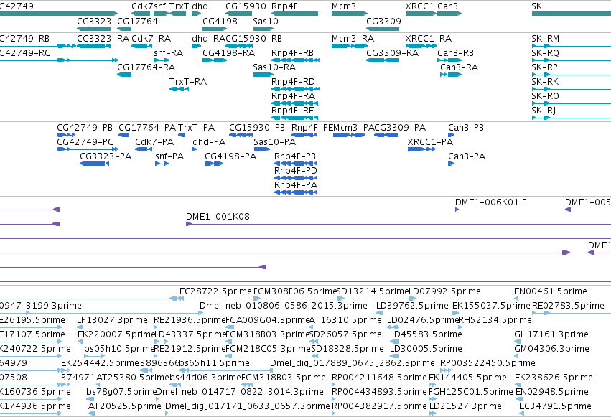Select the Mcm3 gene name in the gene track

pyautogui.click(x=344, y=6)
